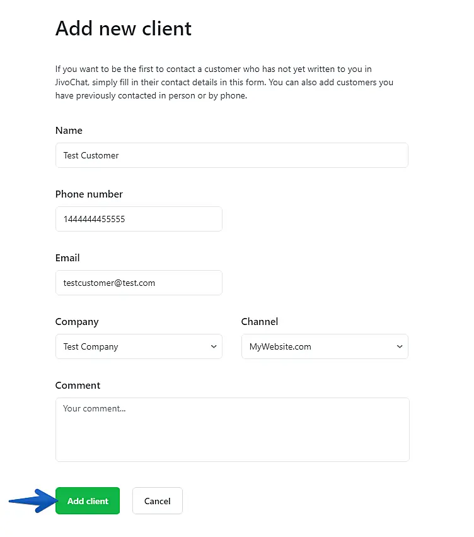Click the Cancel button

click(x=157, y=501)
